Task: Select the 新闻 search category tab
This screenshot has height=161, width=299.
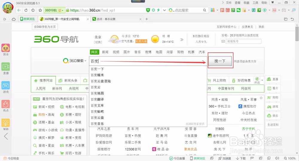Action: pyautogui.click(x=105, y=52)
